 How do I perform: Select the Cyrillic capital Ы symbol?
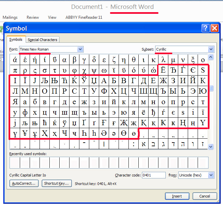[173, 91]
